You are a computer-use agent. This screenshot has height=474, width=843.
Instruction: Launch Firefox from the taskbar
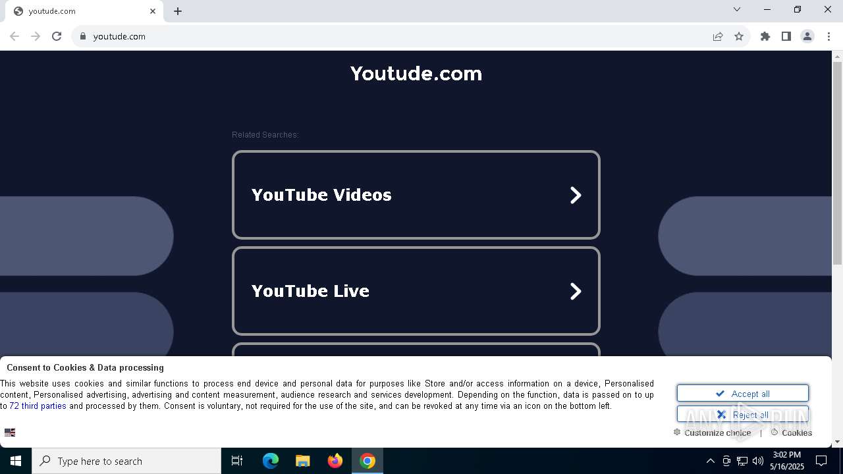point(335,461)
